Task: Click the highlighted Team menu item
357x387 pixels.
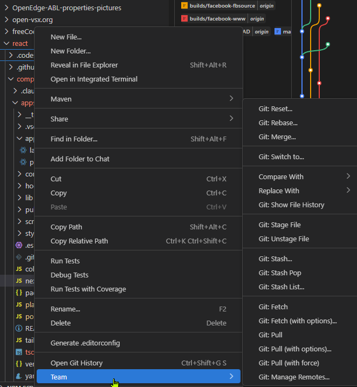Action: click(x=138, y=376)
